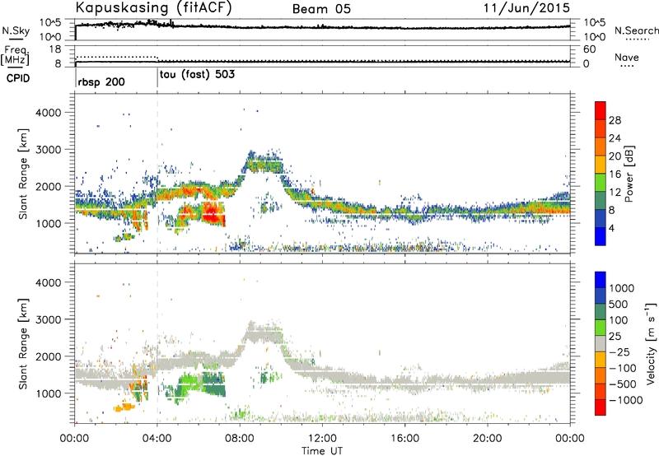Click the "500" velocity colorbar label
The image size is (659, 456).
pos(619,305)
